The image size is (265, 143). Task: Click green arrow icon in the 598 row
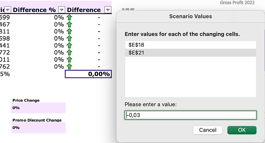pos(69,38)
